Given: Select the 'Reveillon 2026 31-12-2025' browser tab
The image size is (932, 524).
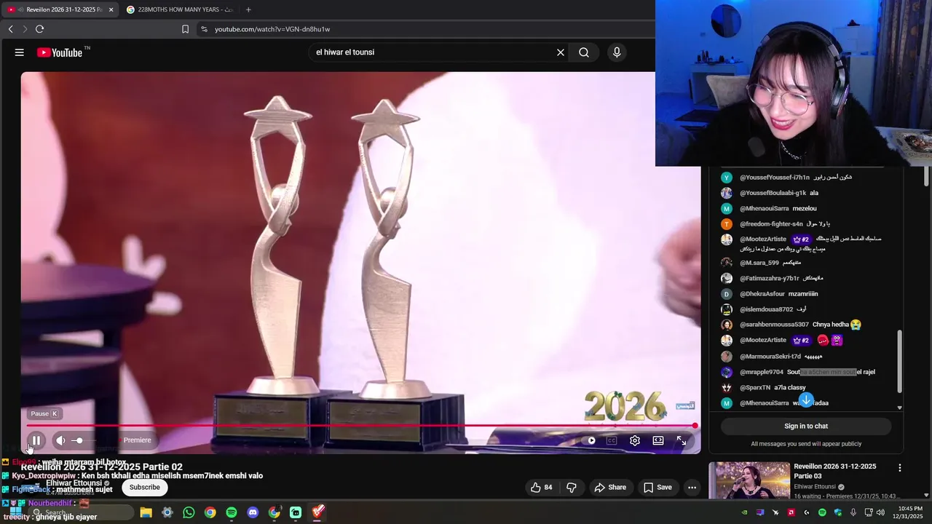Looking at the screenshot, I should click(x=60, y=9).
